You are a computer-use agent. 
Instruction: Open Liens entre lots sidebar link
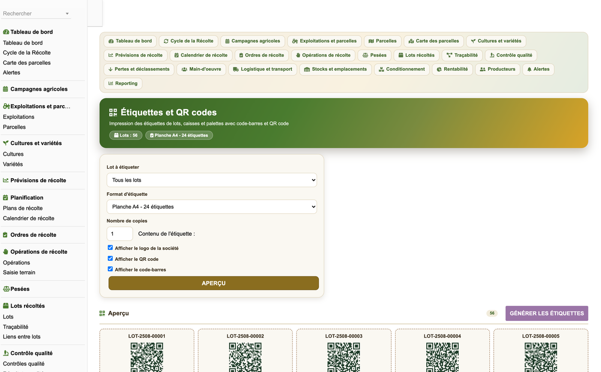22,337
